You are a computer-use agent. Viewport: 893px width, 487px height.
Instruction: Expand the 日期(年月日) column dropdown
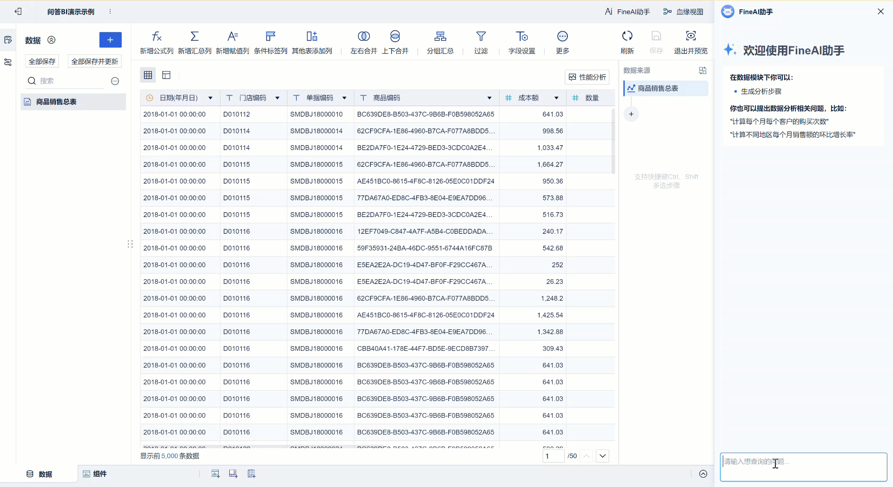210,98
